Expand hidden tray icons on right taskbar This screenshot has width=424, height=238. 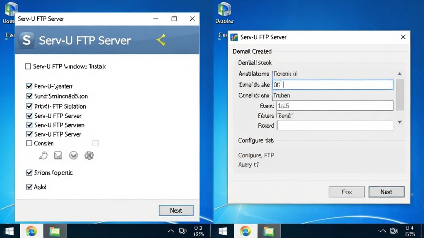coord(381,231)
